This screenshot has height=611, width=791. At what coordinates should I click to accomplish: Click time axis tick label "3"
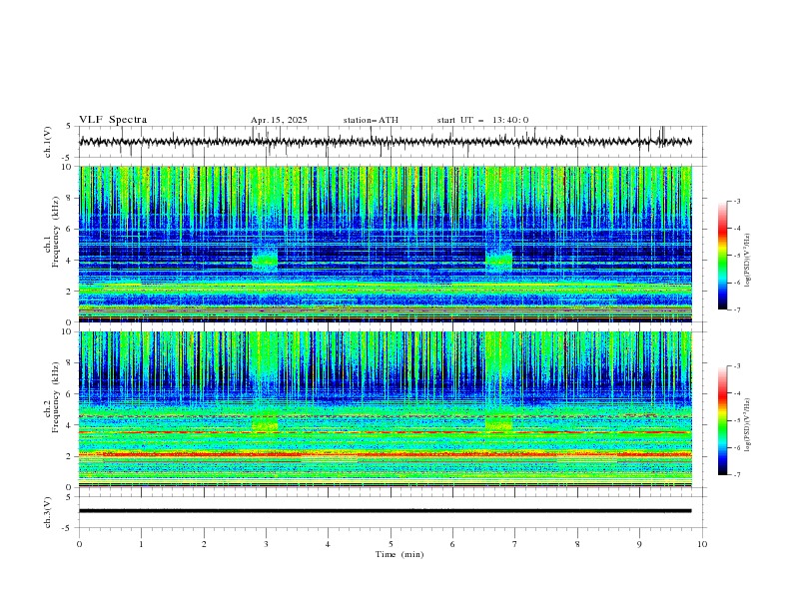(x=266, y=544)
